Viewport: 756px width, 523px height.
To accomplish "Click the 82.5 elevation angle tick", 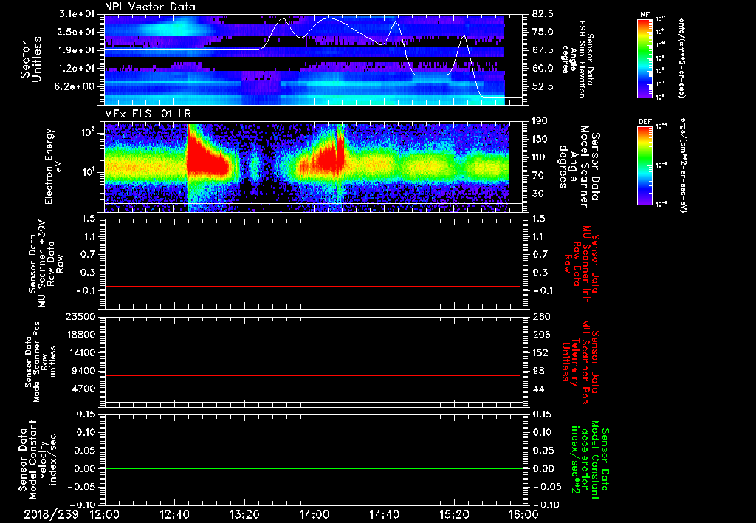I will 543,14.
